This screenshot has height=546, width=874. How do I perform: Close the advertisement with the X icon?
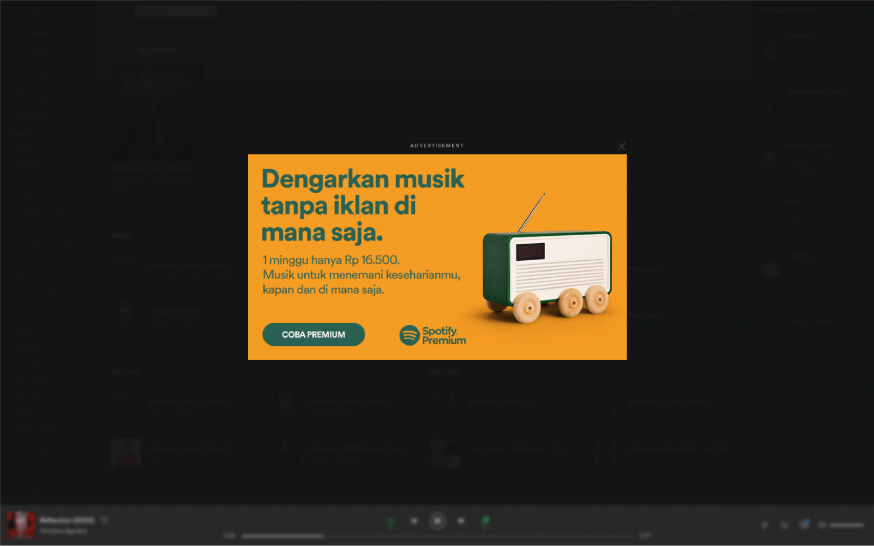[x=621, y=147]
